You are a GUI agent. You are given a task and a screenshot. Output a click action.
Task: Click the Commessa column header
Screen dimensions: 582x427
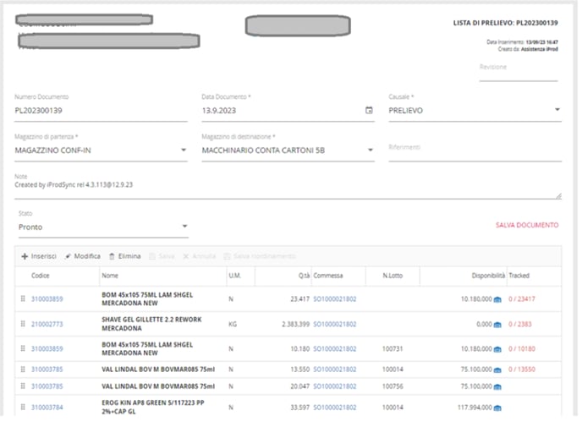point(328,276)
